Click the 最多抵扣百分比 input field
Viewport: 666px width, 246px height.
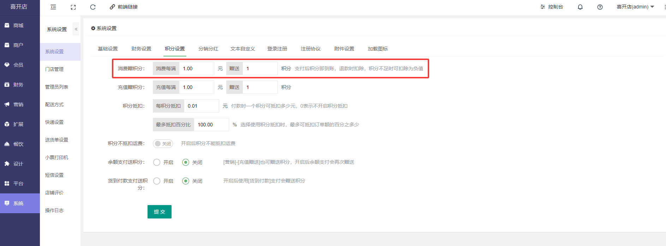pyautogui.click(x=211, y=125)
